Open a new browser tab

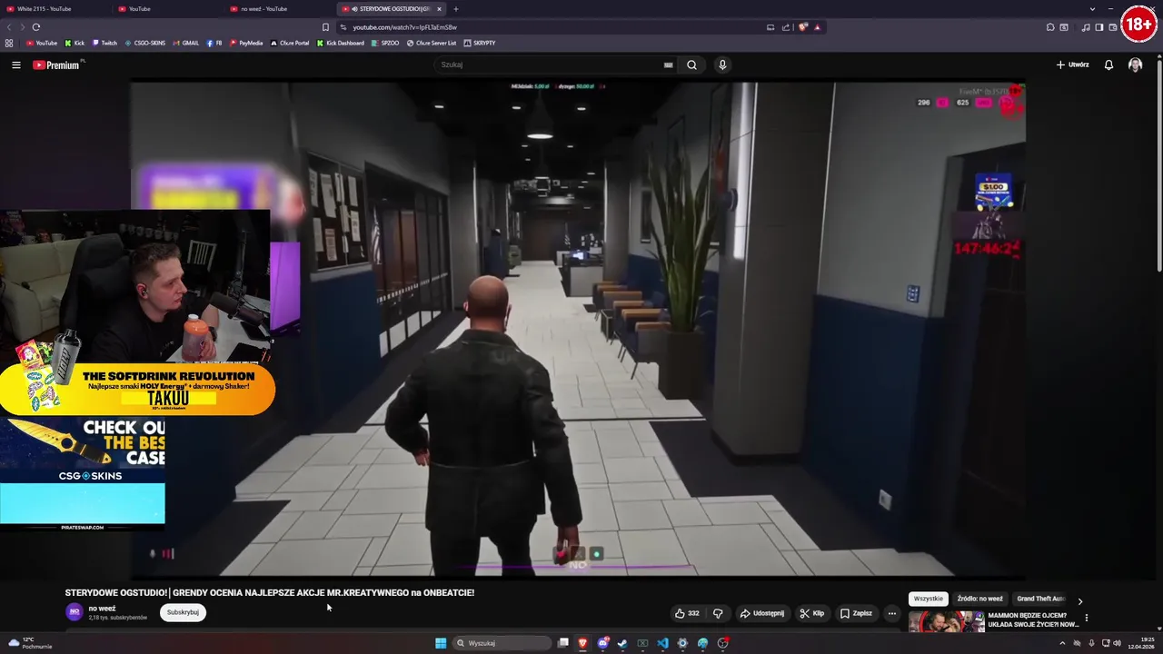pos(456,9)
